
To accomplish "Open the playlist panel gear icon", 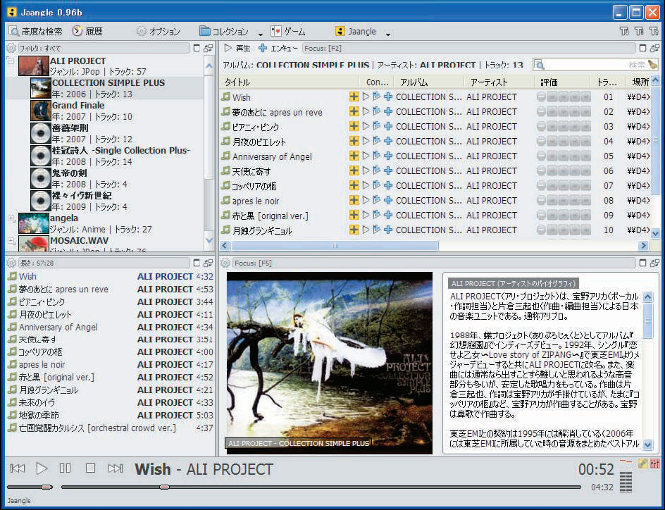I will tap(11, 263).
